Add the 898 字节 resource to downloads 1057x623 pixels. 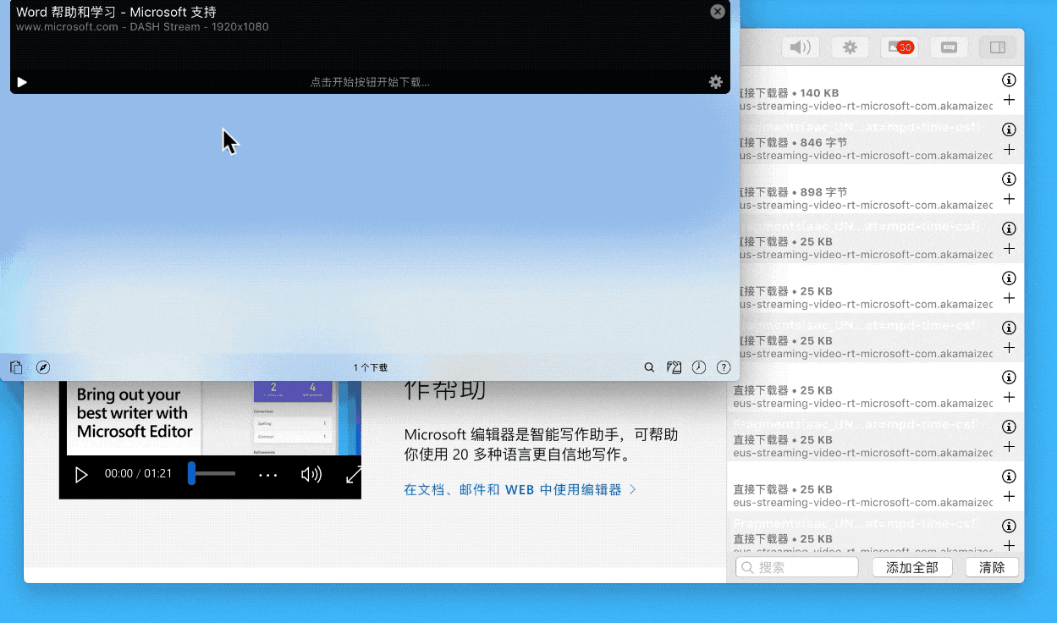pyautogui.click(x=1009, y=199)
